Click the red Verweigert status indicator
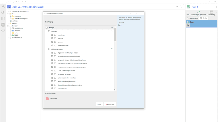This screenshot has height=122, width=218. click(x=48, y=99)
